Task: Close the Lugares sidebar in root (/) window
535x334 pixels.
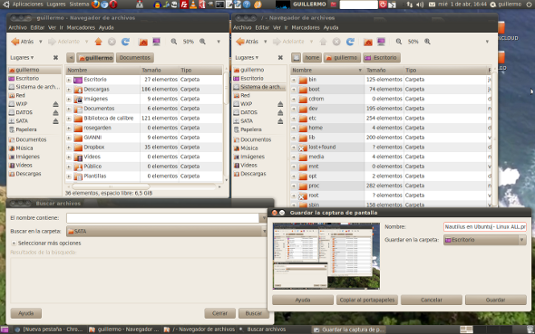Action: pyautogui.click(x=280, y=58)
